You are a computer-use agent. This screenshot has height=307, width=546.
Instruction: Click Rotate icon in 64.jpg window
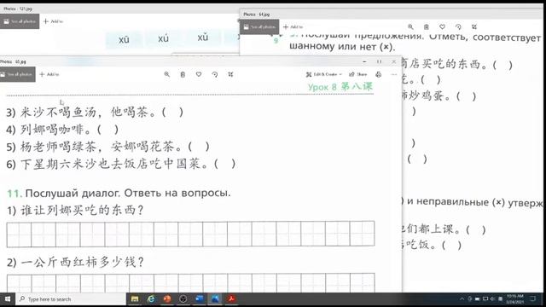[458, 26]
